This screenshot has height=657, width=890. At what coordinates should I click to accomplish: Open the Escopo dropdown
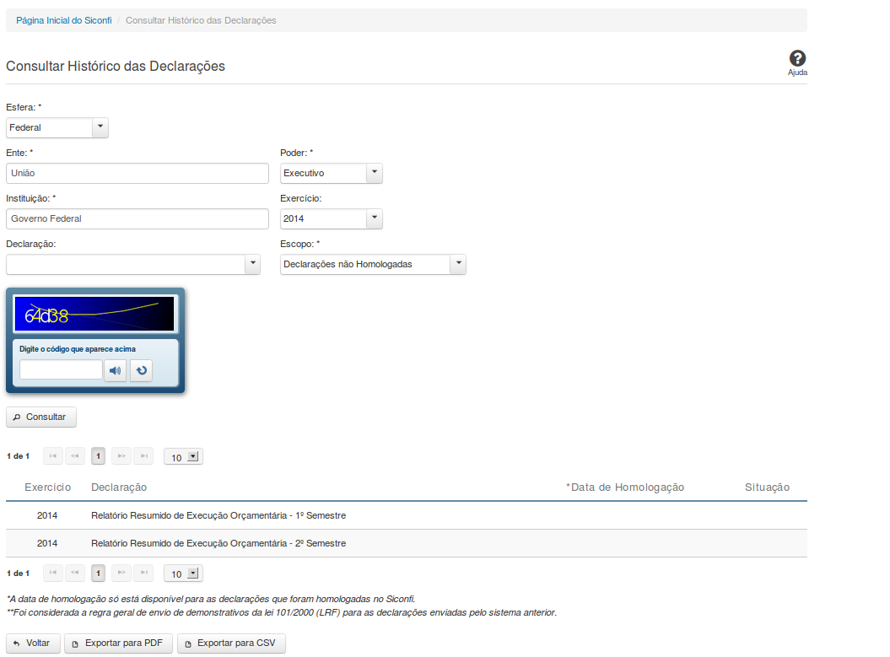click(x=457, y=264)
